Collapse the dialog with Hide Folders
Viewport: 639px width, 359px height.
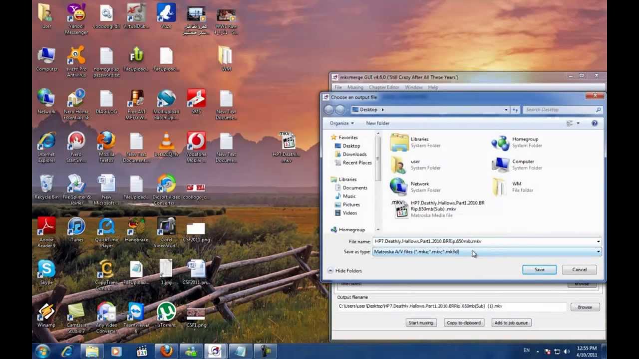(x=344, y=271)
